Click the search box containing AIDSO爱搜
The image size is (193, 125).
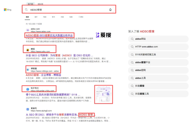coord(69,9)
